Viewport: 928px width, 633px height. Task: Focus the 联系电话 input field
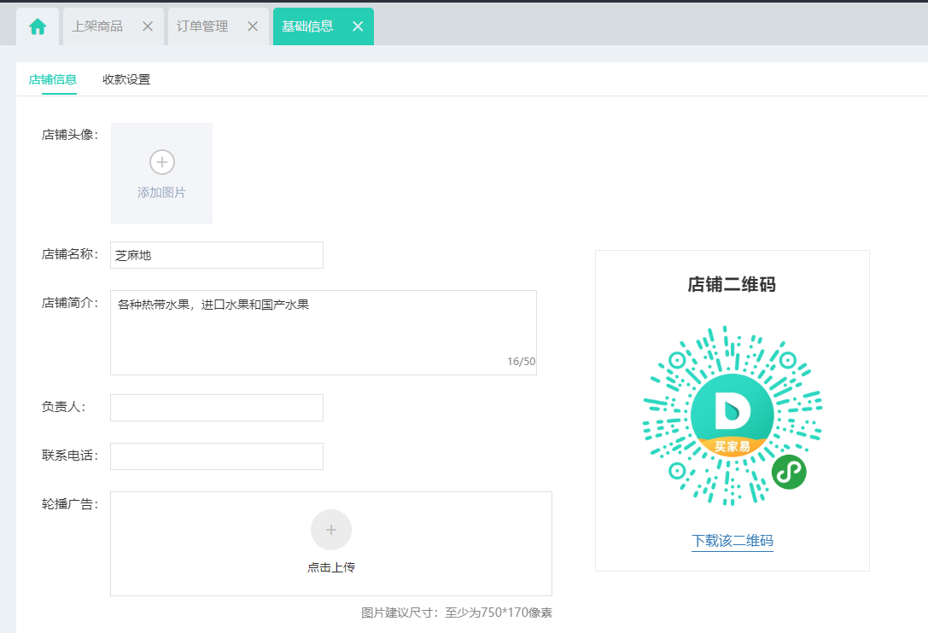coord(217,456)
